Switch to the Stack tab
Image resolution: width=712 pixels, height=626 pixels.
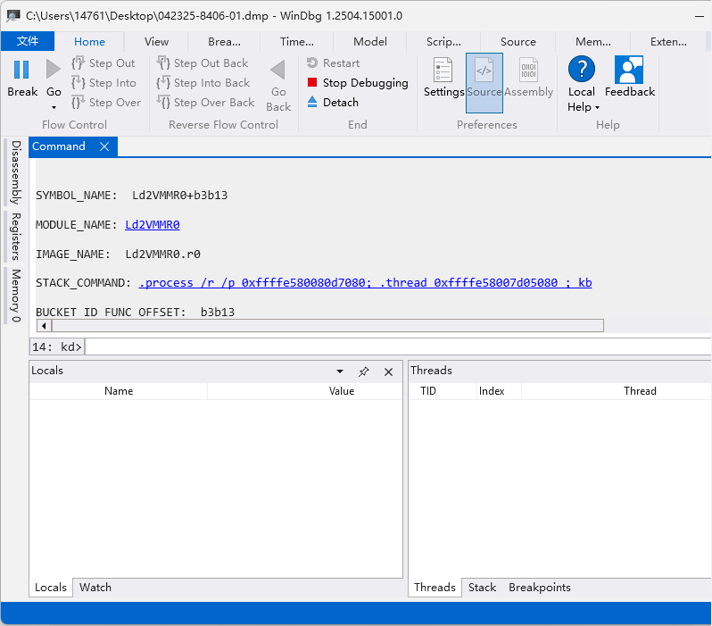(482, 588)
